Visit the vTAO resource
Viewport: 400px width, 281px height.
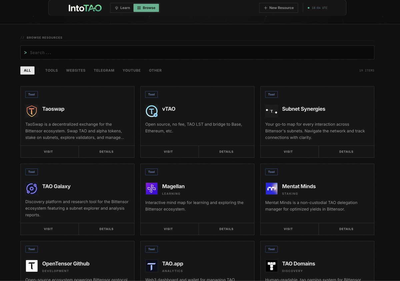coord(170,152)
